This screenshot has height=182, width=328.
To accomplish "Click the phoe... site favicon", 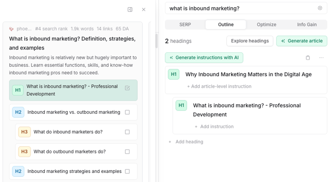I will pos(11,29).
